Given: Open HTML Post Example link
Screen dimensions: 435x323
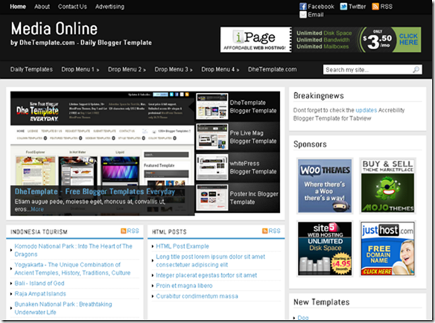Looking at the screenshot, I should [x=182, y=246].
